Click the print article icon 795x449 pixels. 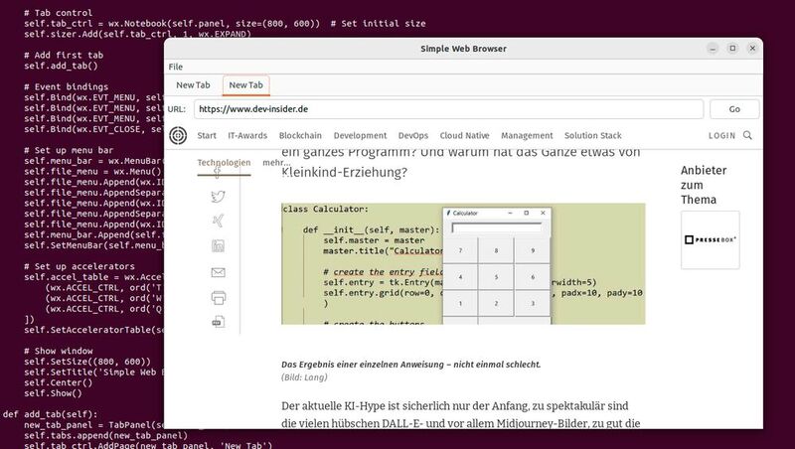[x=218, y=297]
